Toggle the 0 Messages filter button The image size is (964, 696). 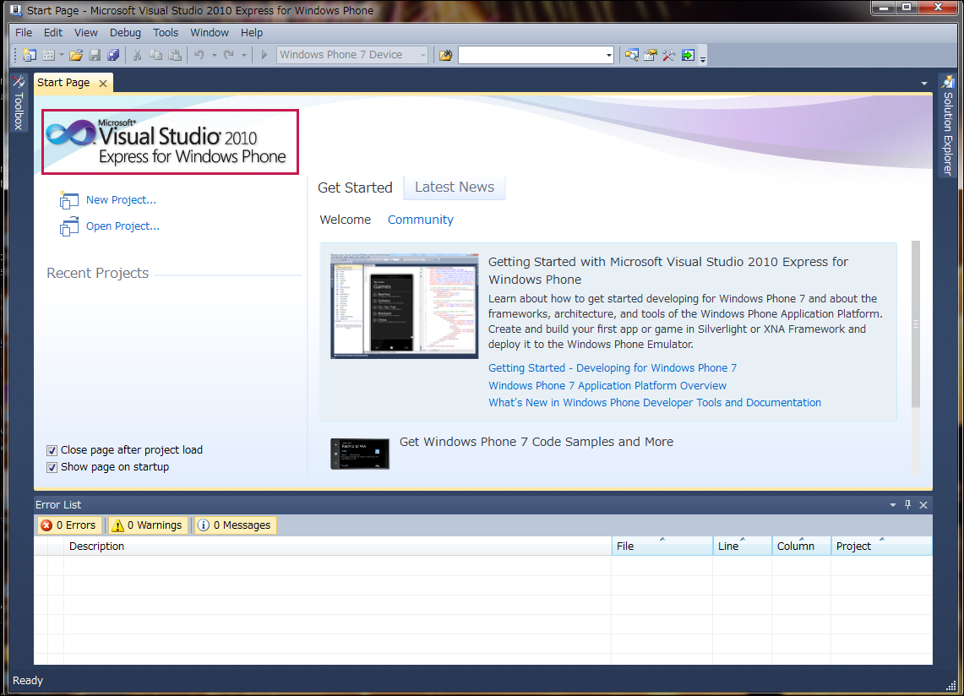[x=236, y=525]
